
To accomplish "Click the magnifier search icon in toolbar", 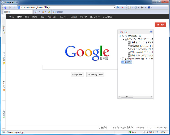I will (x=36, y=12).
